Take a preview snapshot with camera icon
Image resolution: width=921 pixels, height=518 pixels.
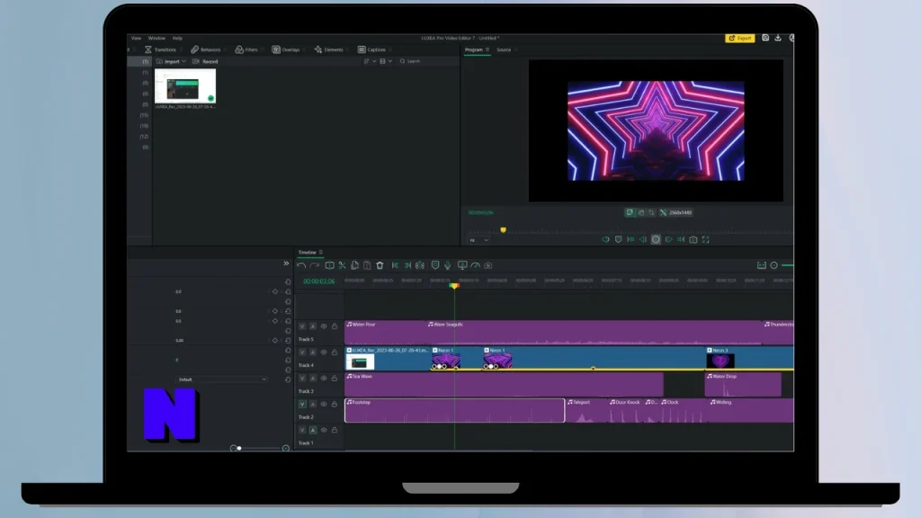tap(693, 239)
